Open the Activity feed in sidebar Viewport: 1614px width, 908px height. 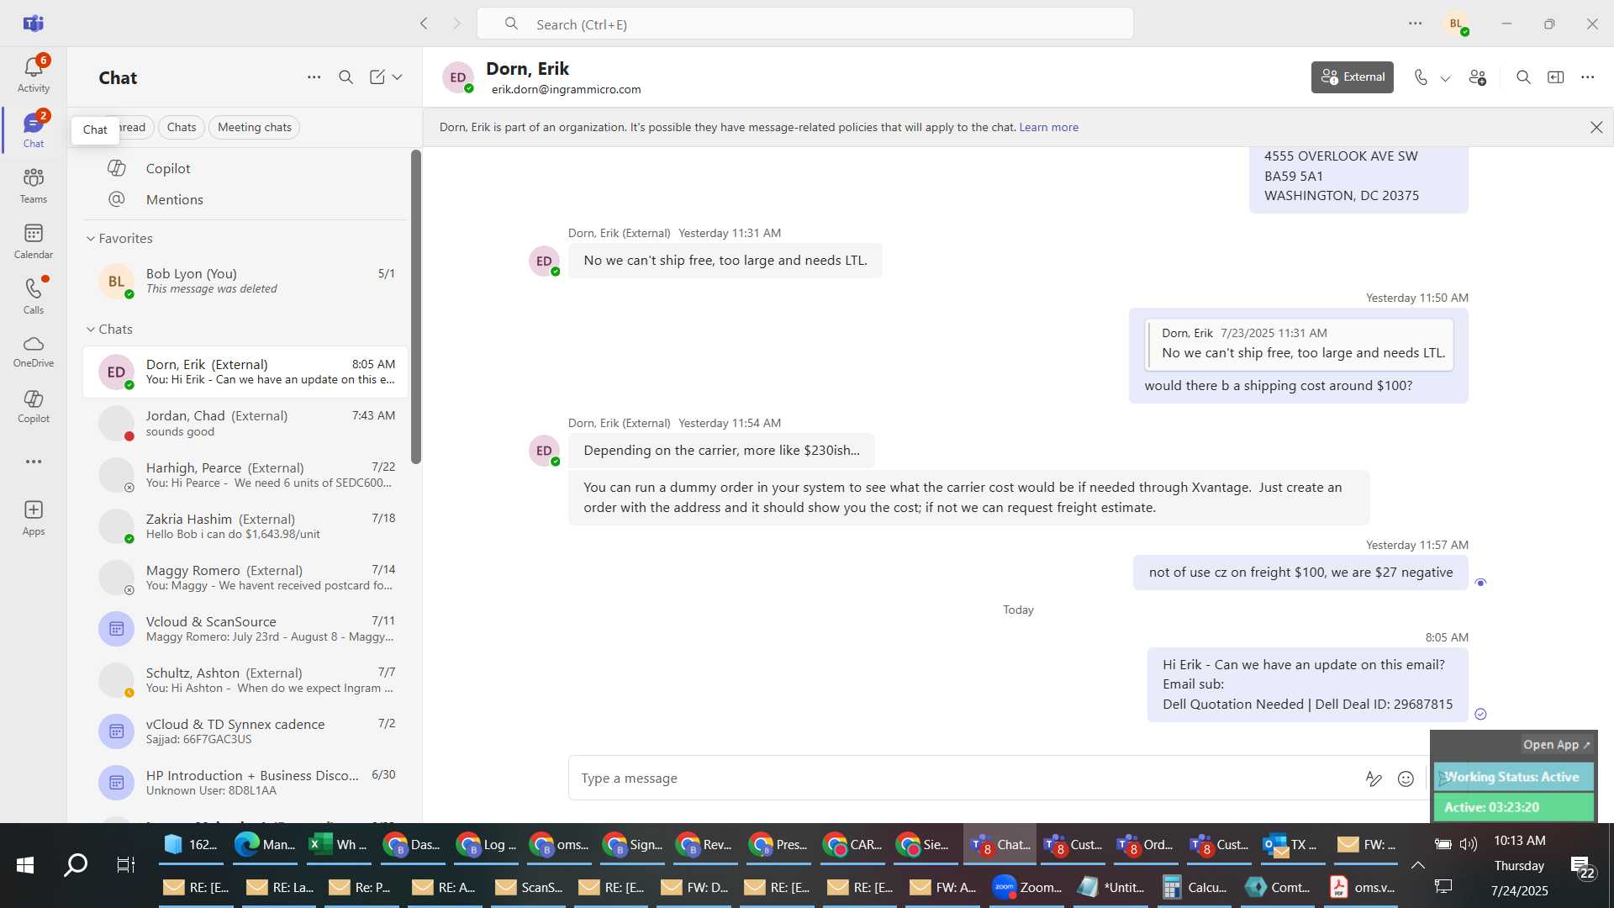[34, 74]
